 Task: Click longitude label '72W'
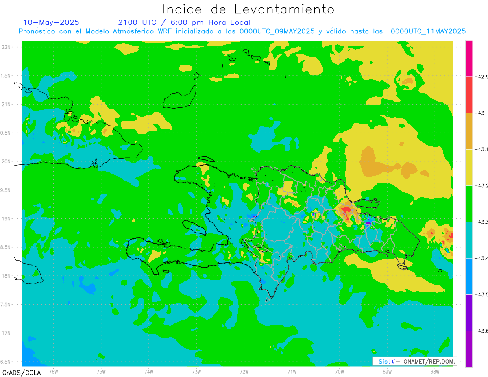coord(244,371)
